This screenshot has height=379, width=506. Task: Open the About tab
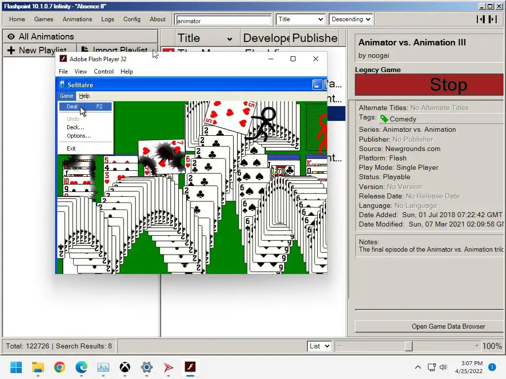click(x=158, y=19)
